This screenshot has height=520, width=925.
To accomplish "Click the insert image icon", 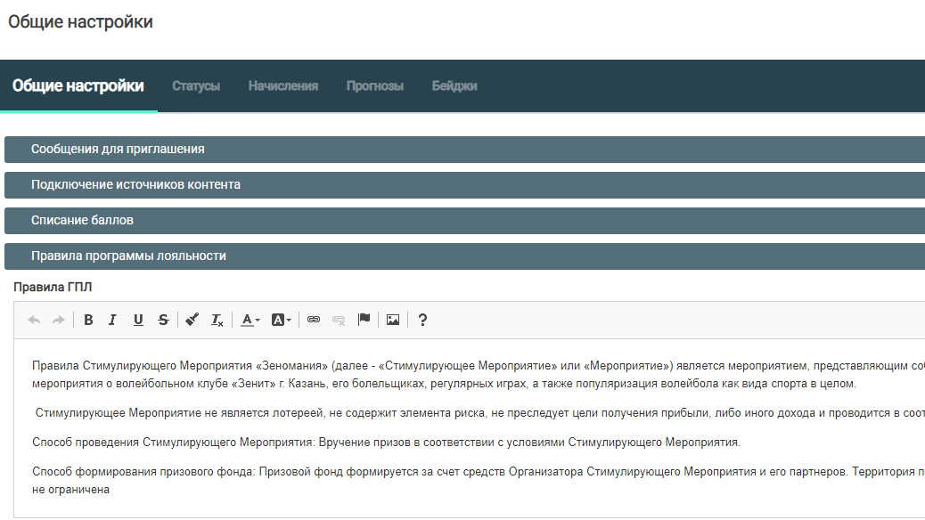I will click(393, 321).
